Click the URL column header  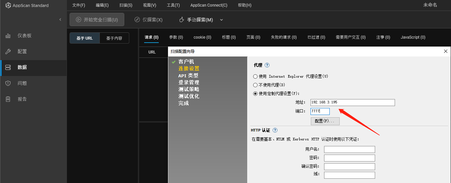click(152, 52)
